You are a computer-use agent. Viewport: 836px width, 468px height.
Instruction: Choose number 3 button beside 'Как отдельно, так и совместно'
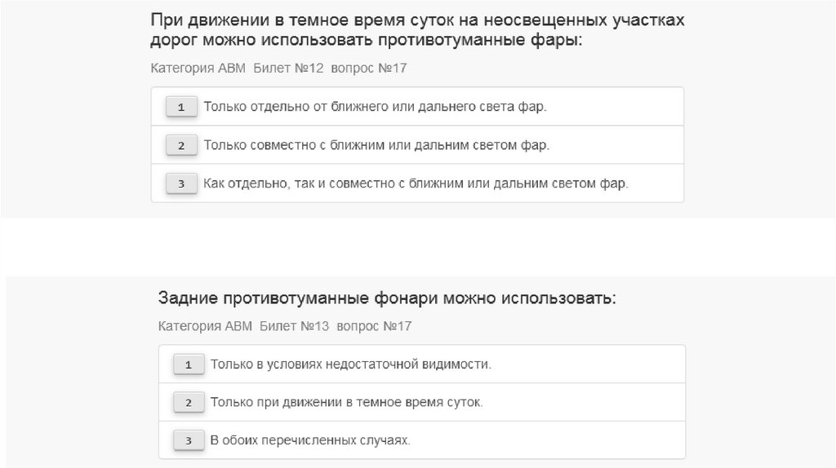click(x=180, y=183)
